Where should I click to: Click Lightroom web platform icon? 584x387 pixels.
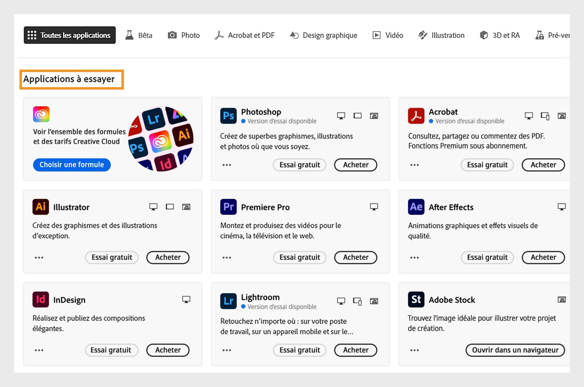[374, 301]
